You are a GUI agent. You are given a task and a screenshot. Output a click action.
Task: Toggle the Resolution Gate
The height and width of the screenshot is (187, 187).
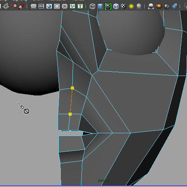click(x=49, y=6)
